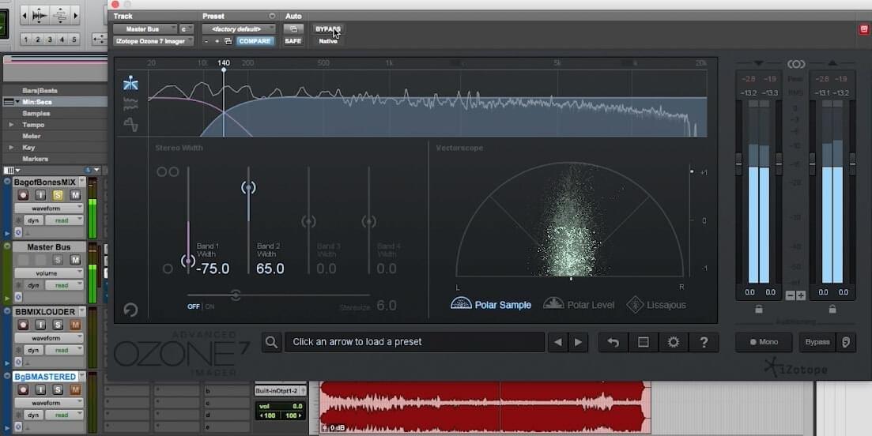
Task: Expand the Tempo ruler
Action: tap(11, 125)
